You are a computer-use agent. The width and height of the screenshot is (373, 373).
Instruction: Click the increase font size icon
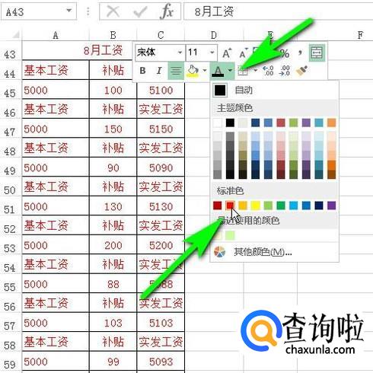pyautogui.click(x=227, y=53)
